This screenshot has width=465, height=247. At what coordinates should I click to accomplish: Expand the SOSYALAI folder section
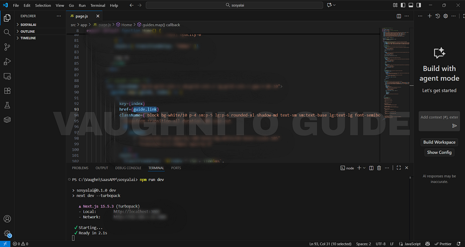pyautogui.click(x=40, y=25)
